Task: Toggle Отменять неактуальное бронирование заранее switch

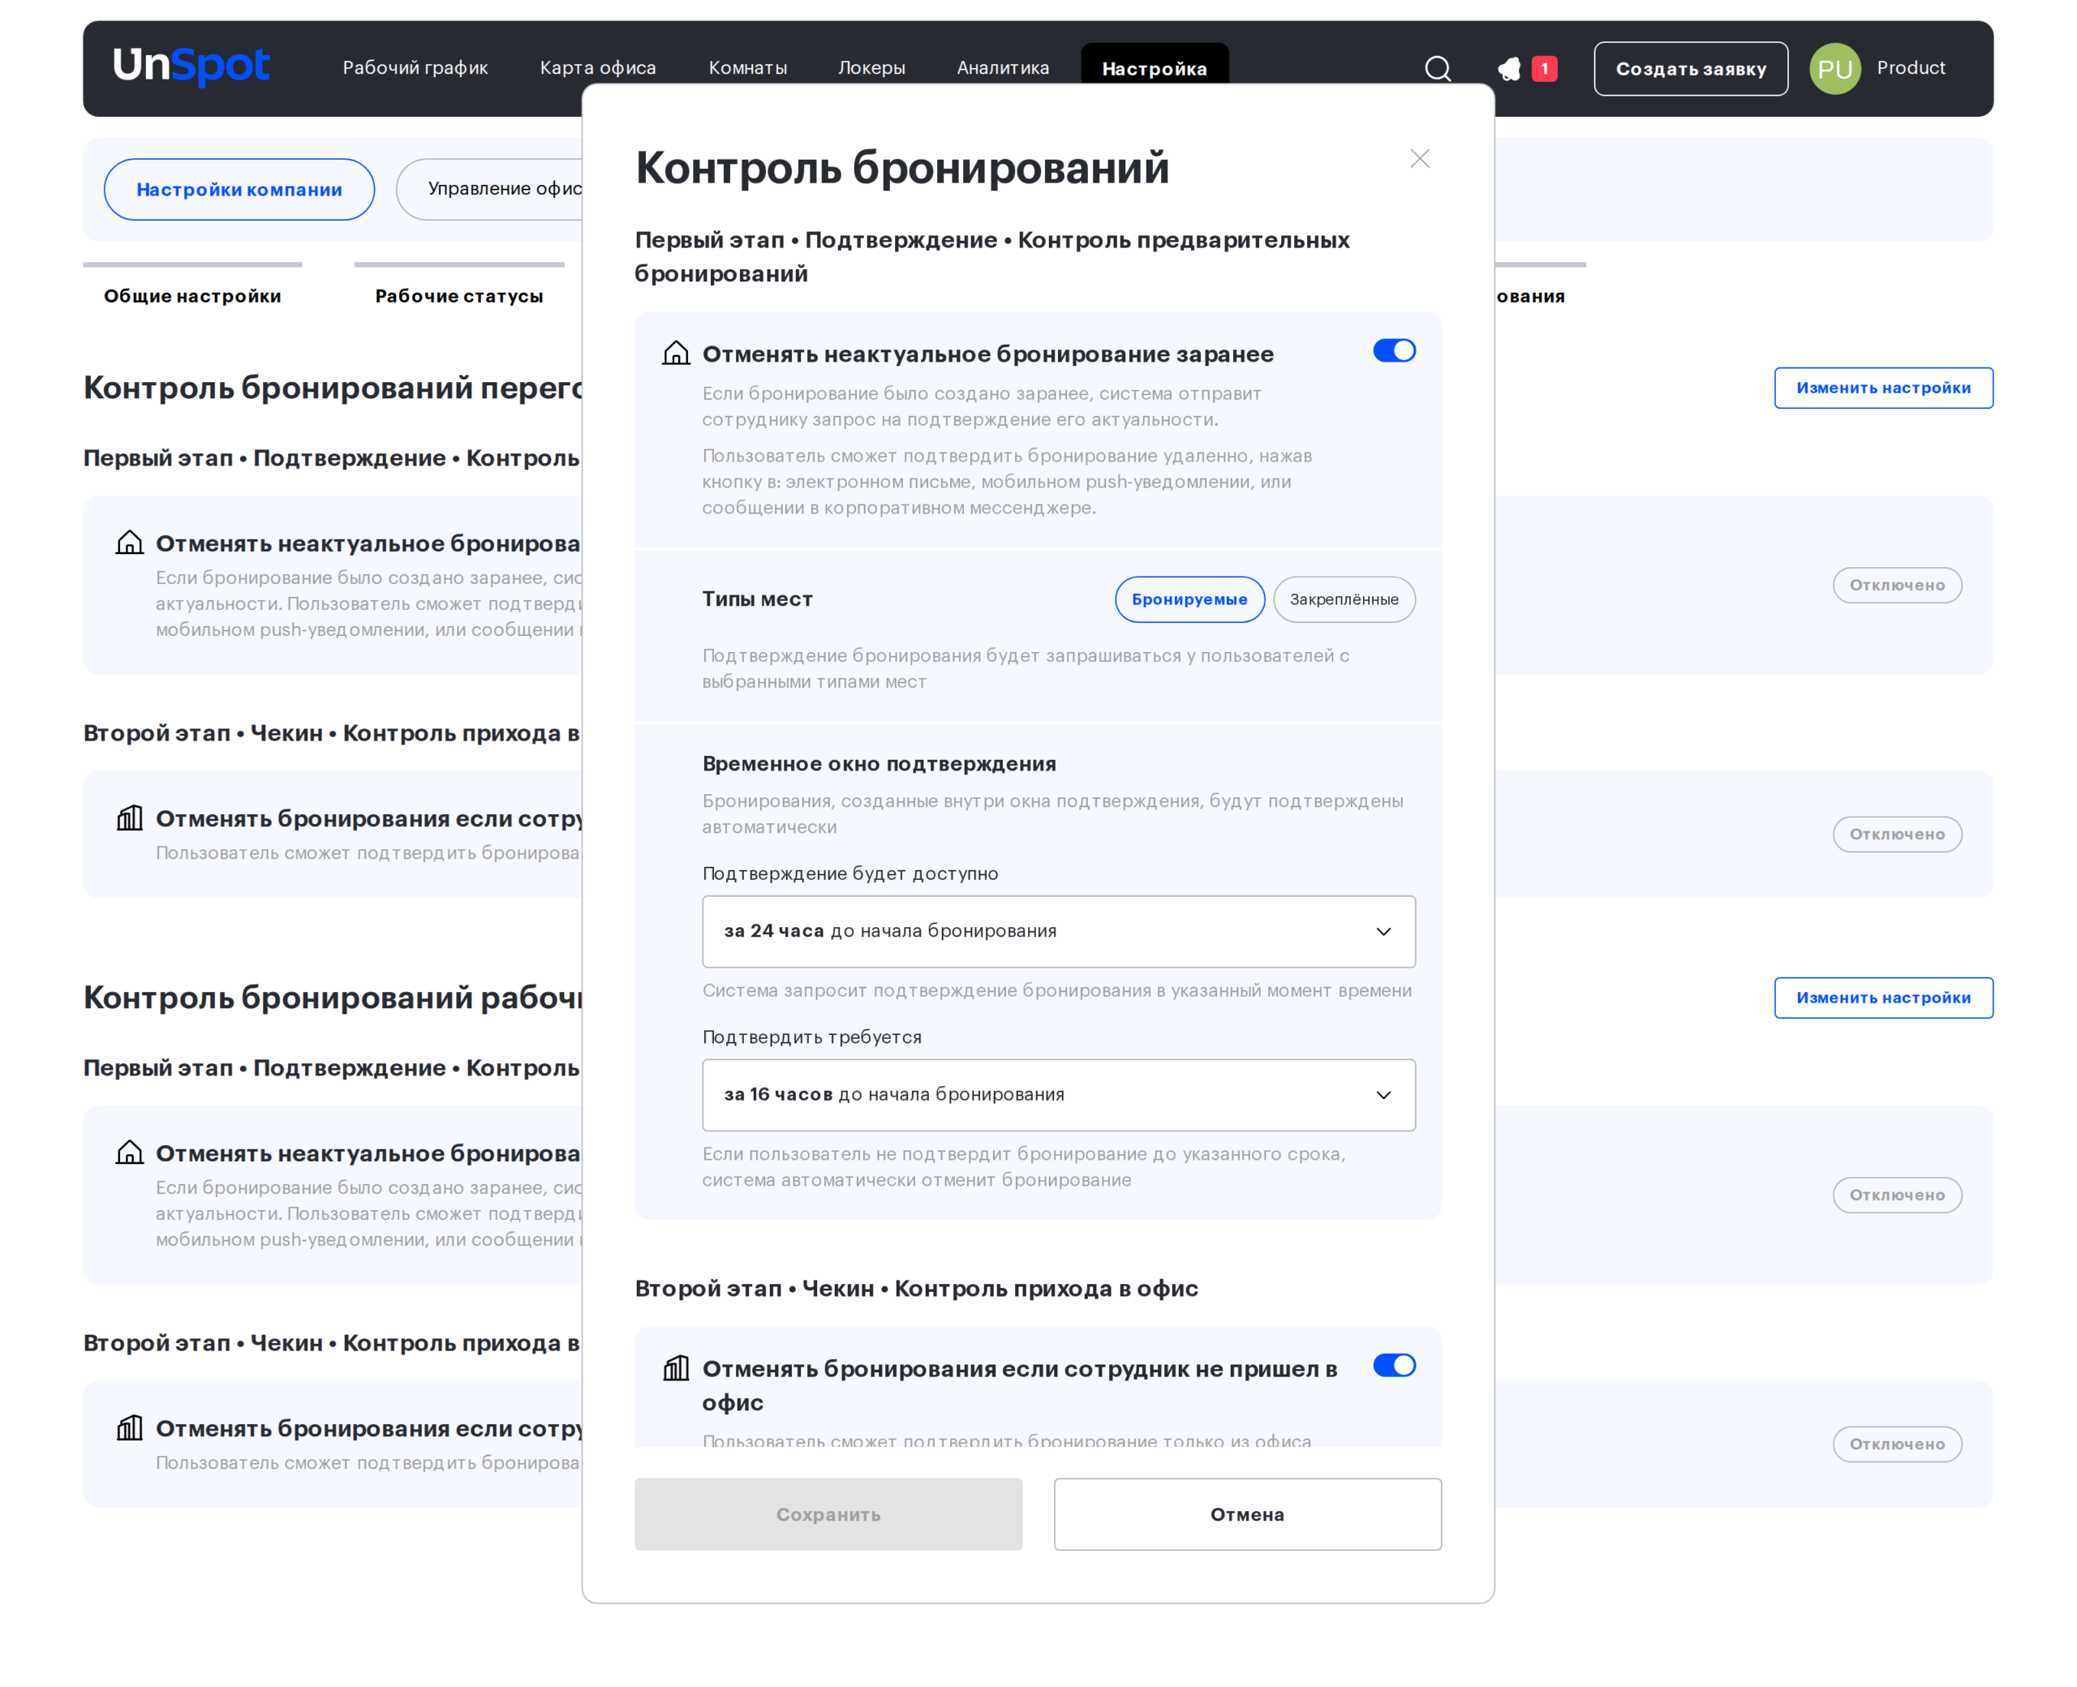Action: (x=1394, y=350)
